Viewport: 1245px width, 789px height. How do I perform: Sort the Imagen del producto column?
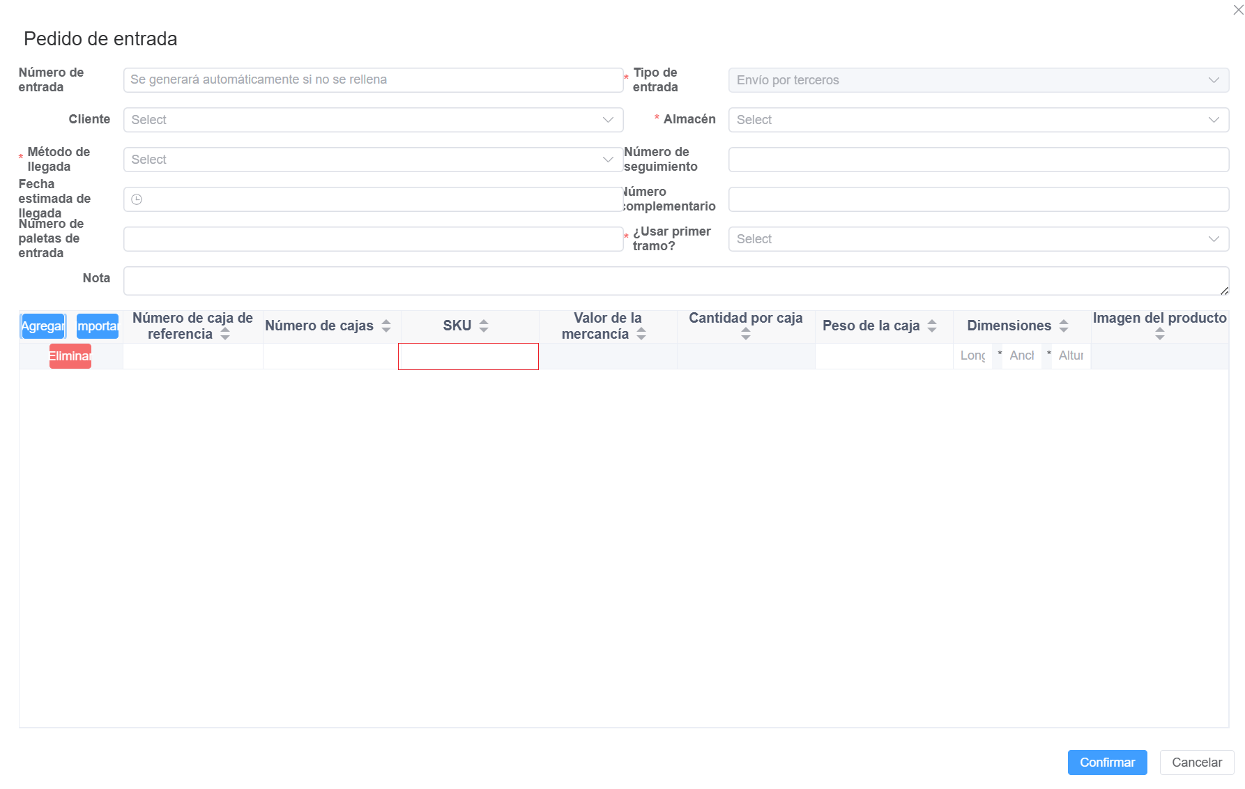click(1160, 335)
